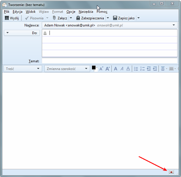Click the decrease font size icon
Viewport: 181px width, 177px height.
(101, 69)
